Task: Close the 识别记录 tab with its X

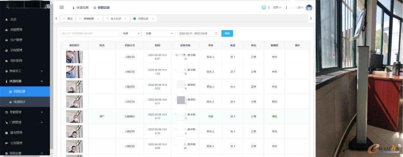Action: coord(153,19)
